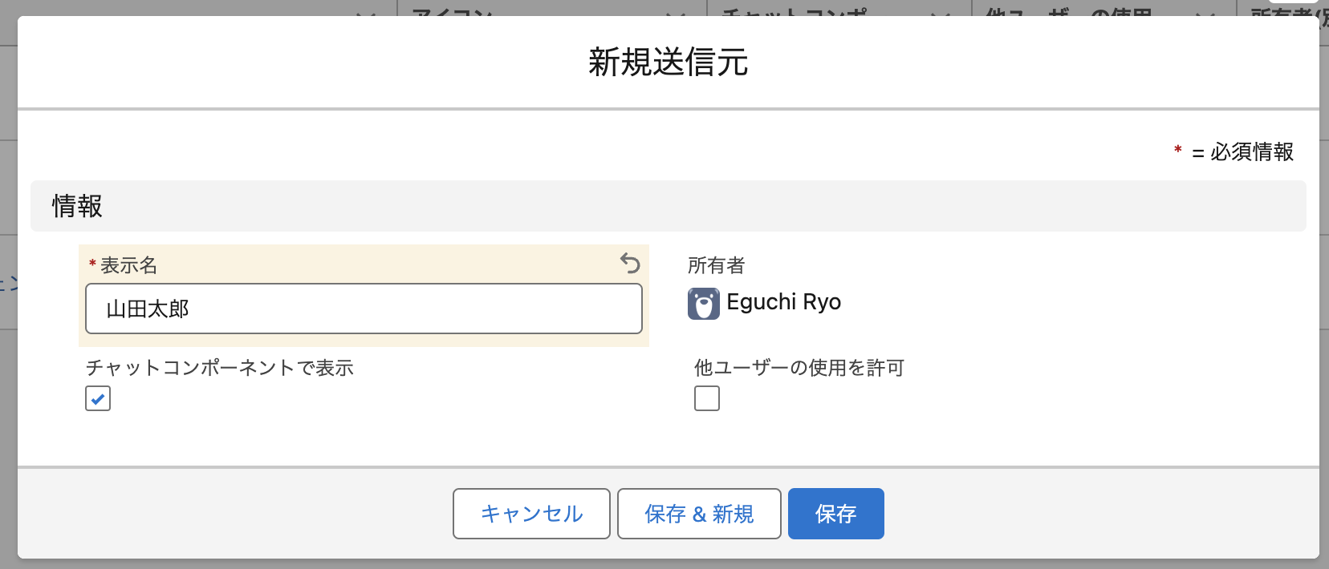Focus the 表示名 text field containing 山田太郎

pos(364,309)
